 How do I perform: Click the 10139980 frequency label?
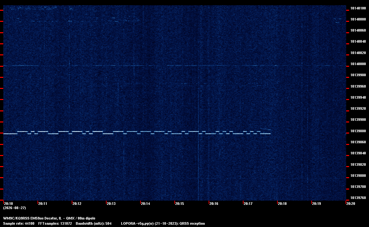pos(358,75)
